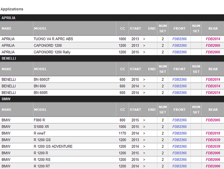Open FDB2005 rear link for CAPONORD 1200 Rally
The height and width of the screenshot is (169, 224).
[x=213, y=52]
